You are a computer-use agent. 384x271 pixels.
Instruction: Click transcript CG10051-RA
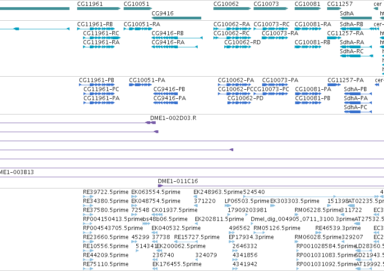click(142, 24)
